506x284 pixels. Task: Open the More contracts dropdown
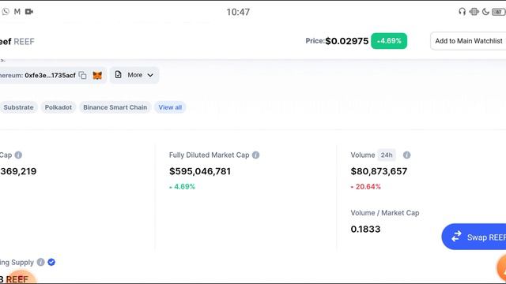point(134,75)
